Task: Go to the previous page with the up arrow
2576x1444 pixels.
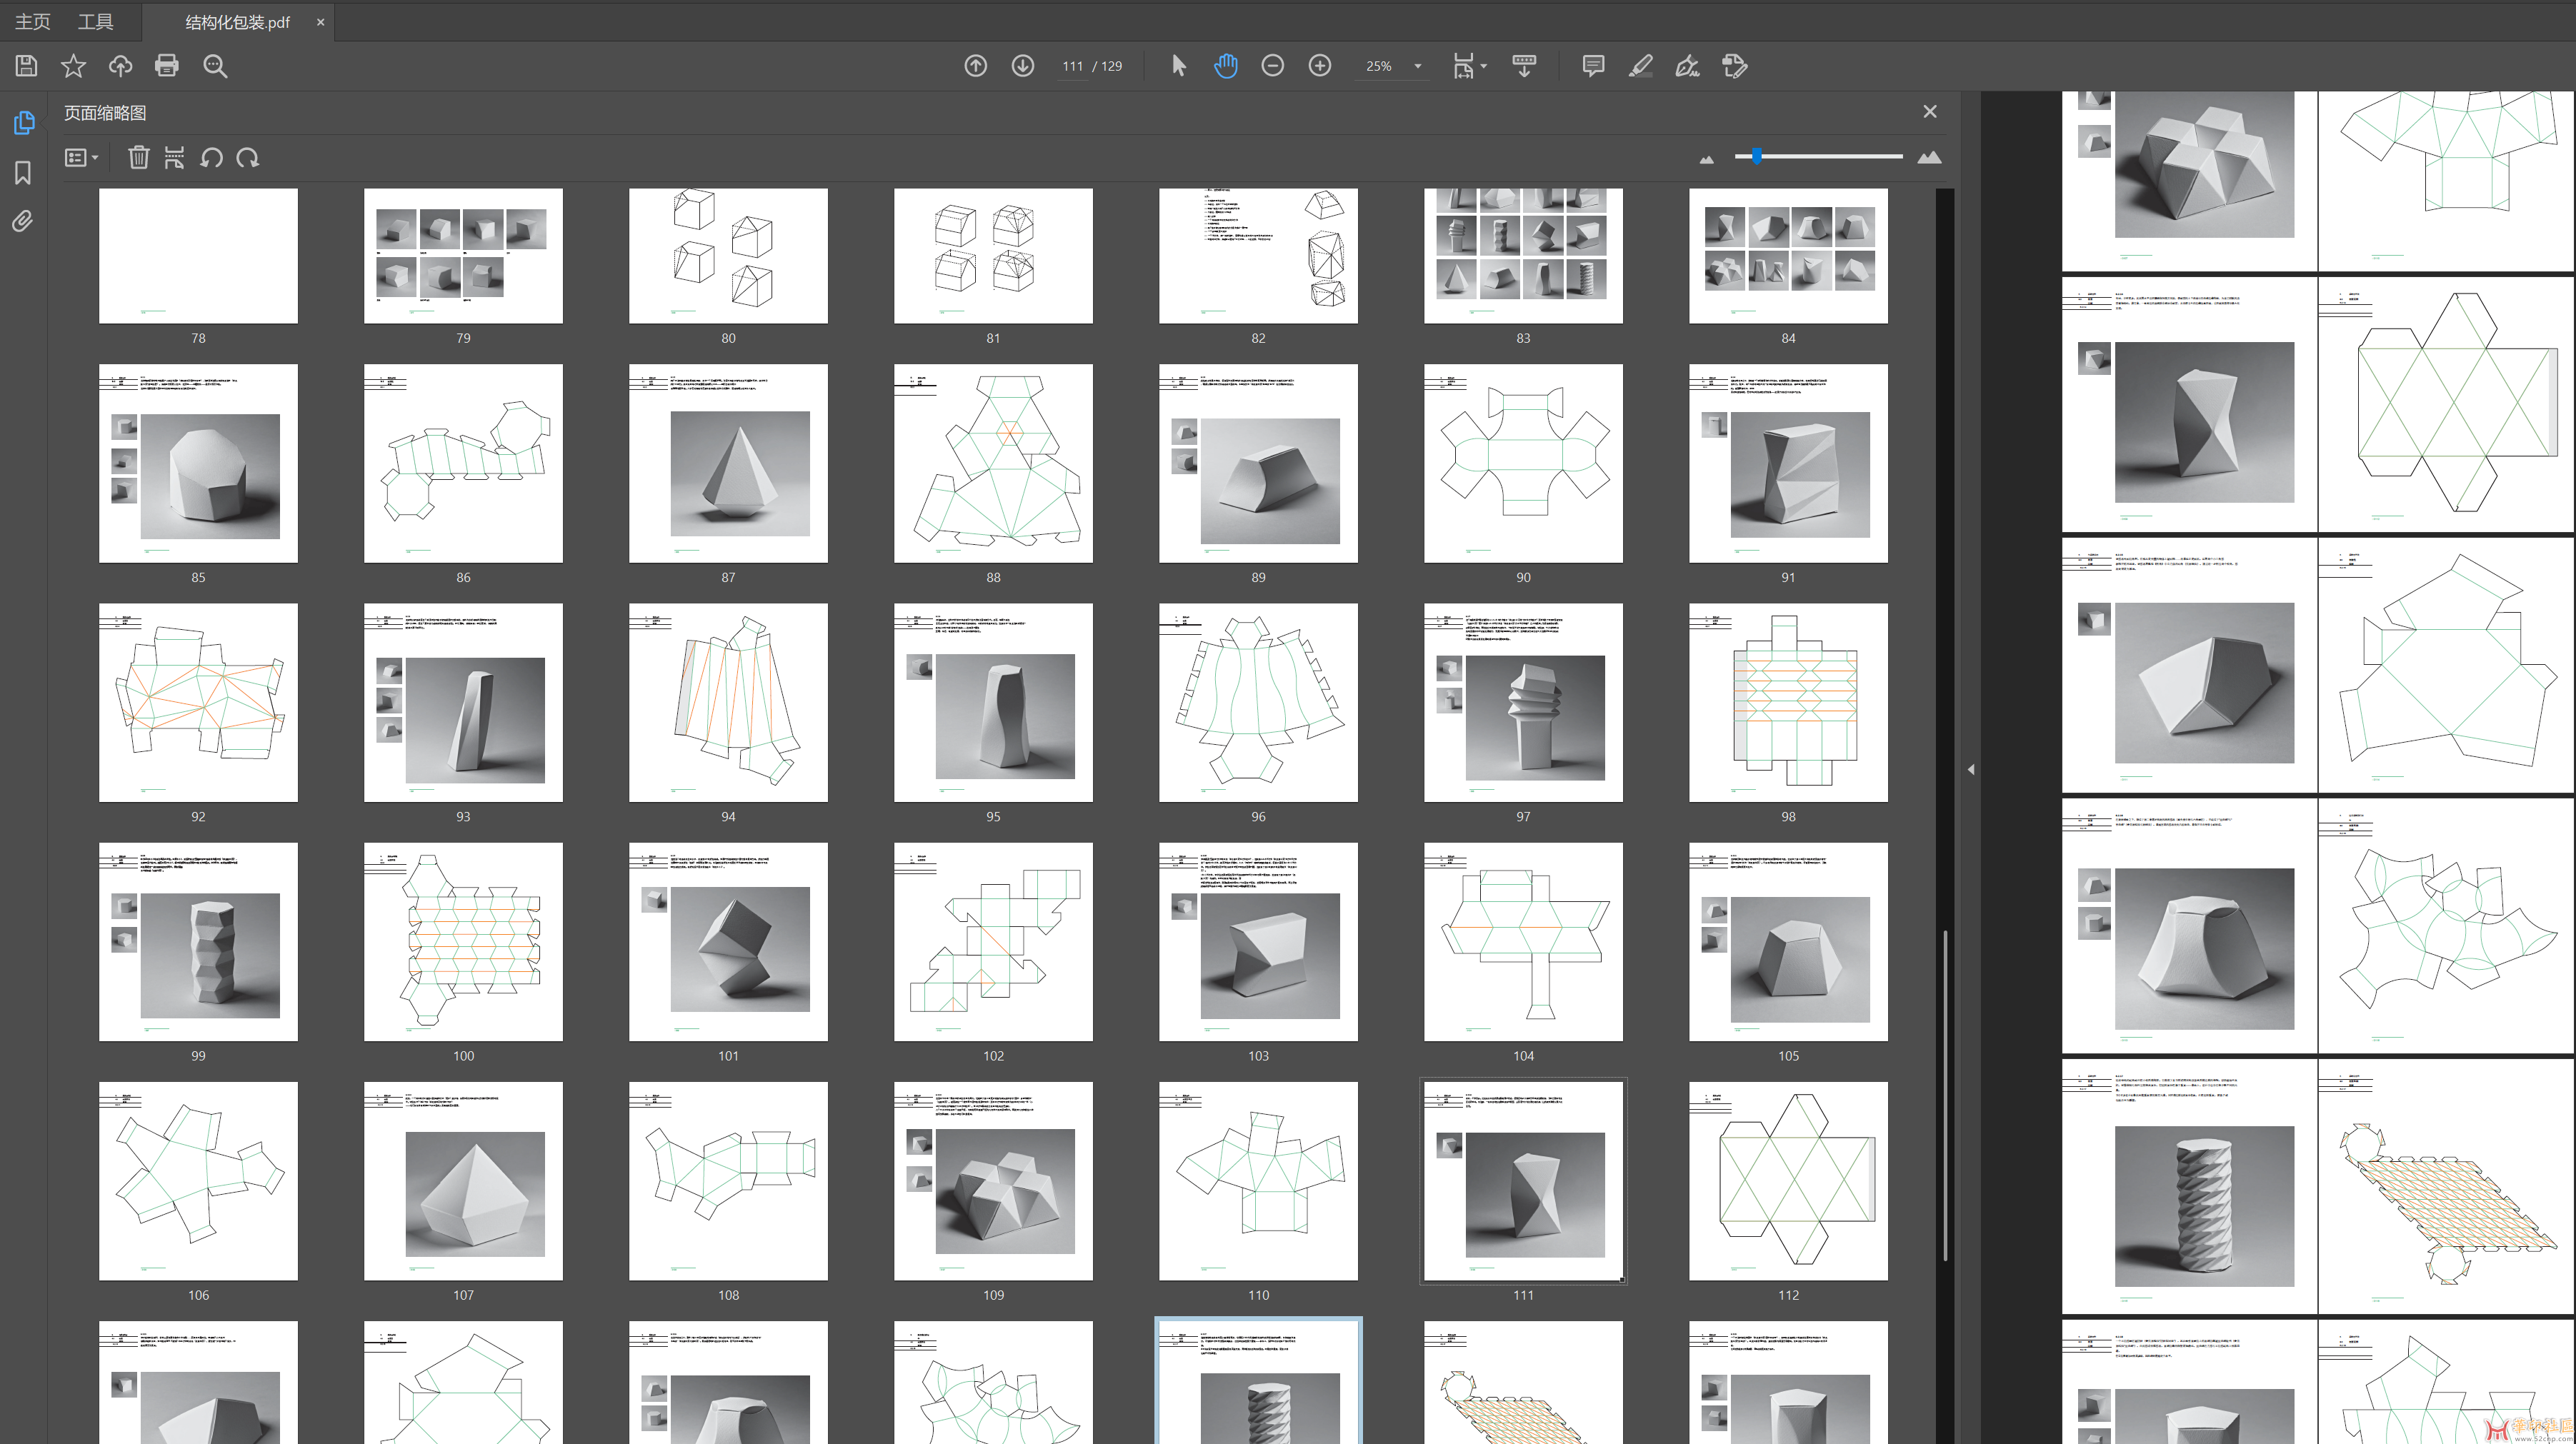Action: (x=976, y=66)
